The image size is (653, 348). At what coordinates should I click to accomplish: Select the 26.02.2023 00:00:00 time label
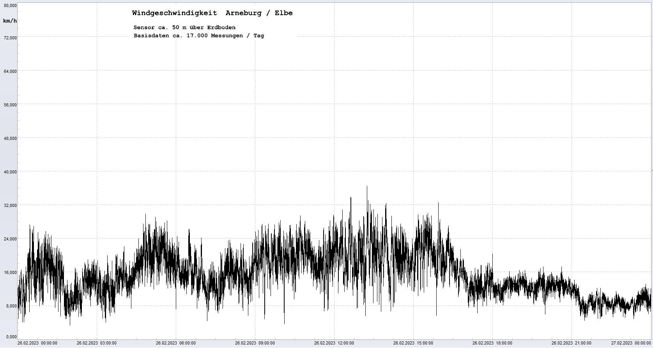(x=37, y=343)
